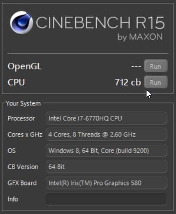Screen dimensions: 176x214
Task: Click the GFX Board label
Action: coord(22,183)
